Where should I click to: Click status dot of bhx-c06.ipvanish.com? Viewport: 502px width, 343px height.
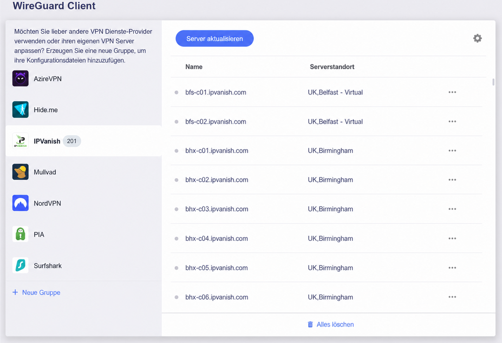pos(176,297)
